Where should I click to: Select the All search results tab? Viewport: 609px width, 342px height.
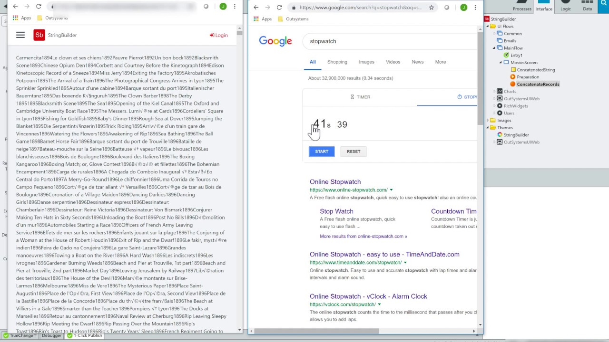pyautogui.click(x=313, y=62)
